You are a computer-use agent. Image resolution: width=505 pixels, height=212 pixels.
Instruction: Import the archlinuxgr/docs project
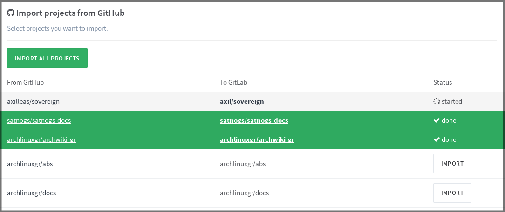(452, 193)
